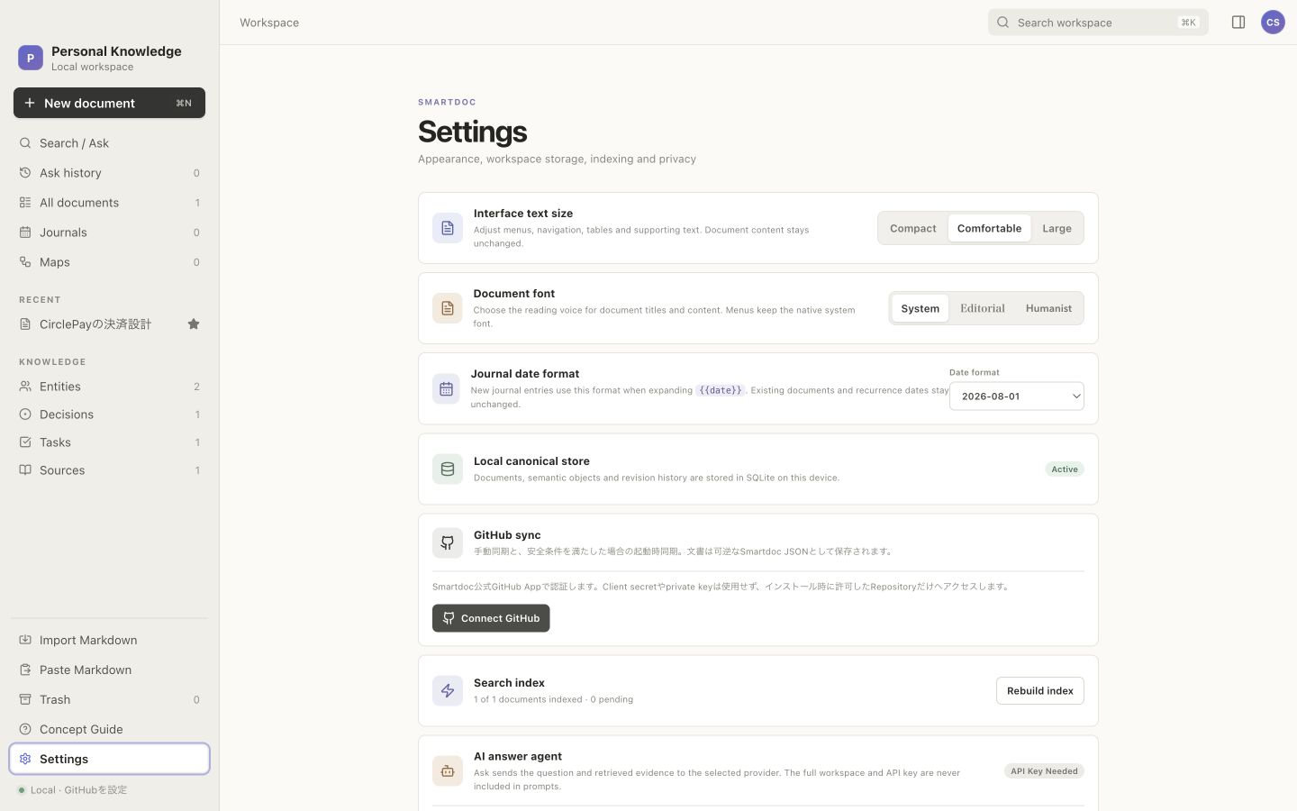Click the Interface text size card icon
This screenshot has height=811, width=1297.
[448, 228]
